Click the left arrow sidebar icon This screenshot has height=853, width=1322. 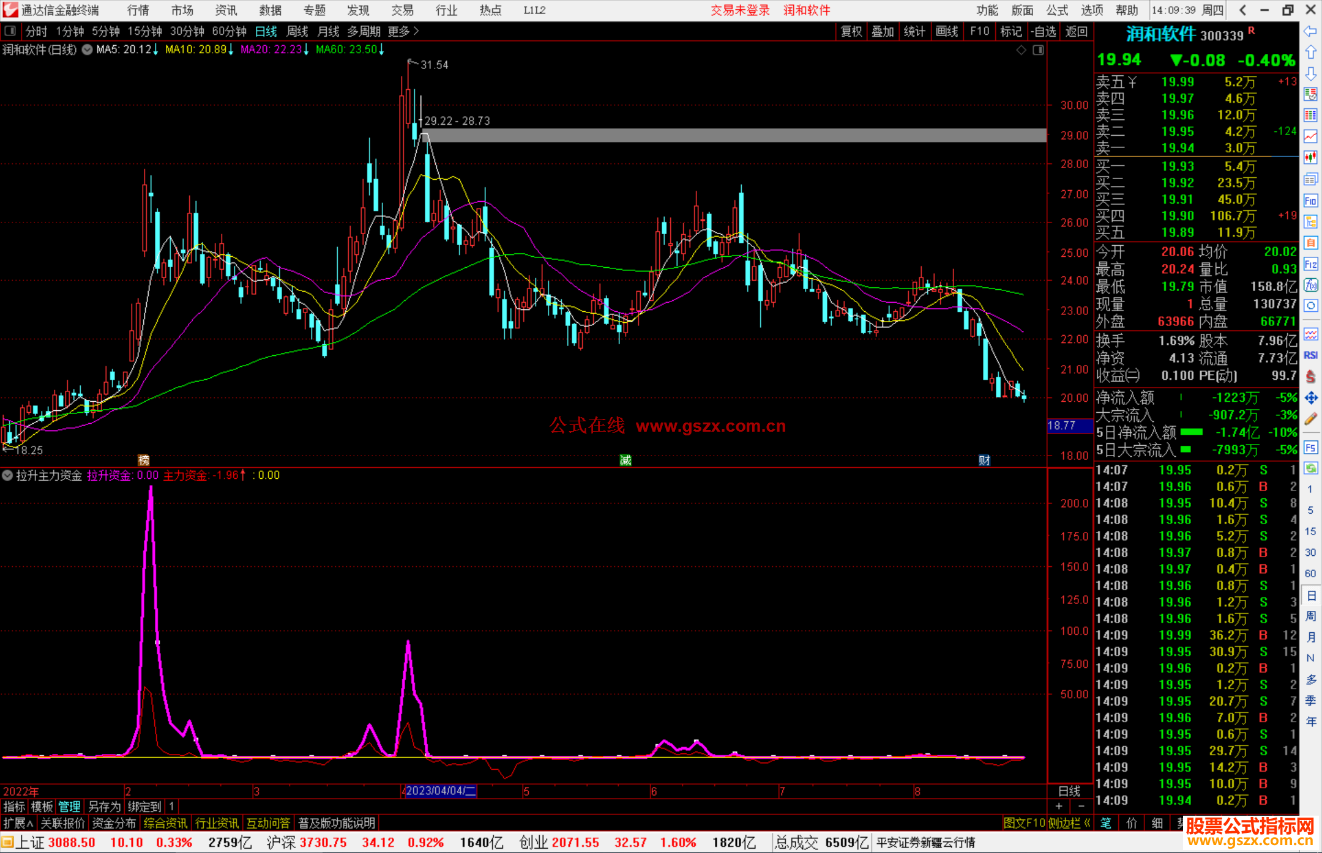(1310, 31)
